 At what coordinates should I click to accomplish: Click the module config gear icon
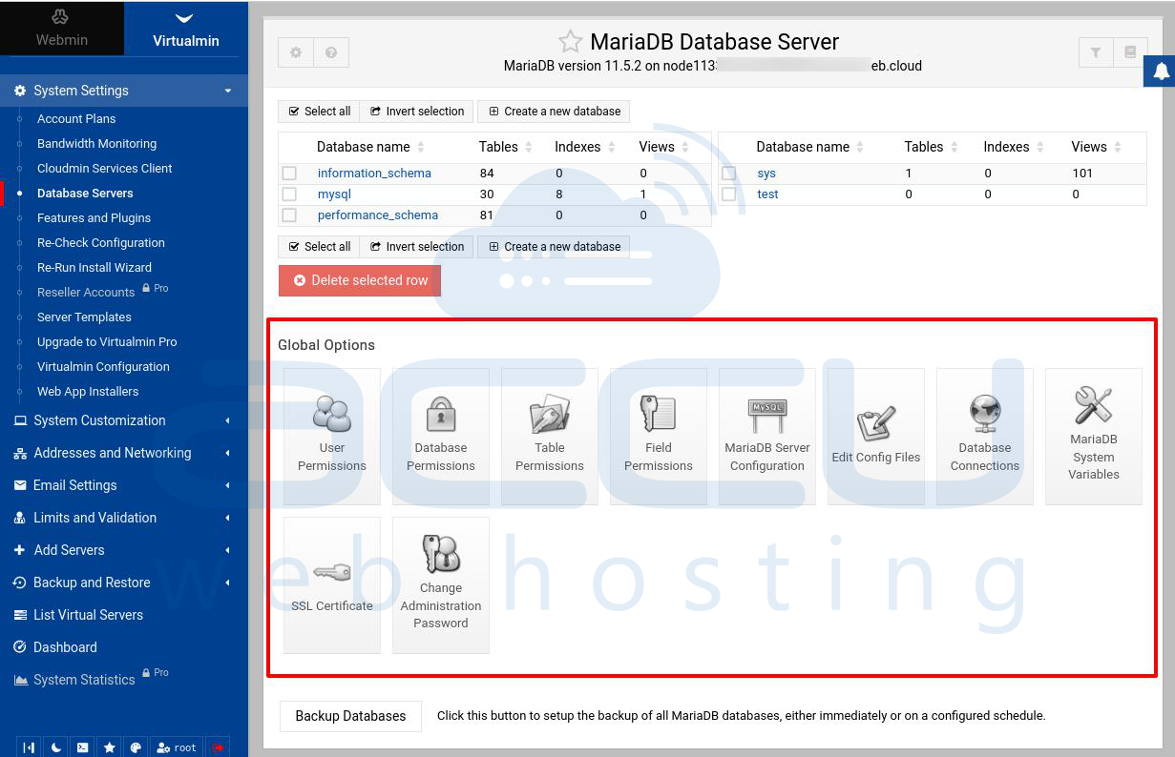coord(296,52)
